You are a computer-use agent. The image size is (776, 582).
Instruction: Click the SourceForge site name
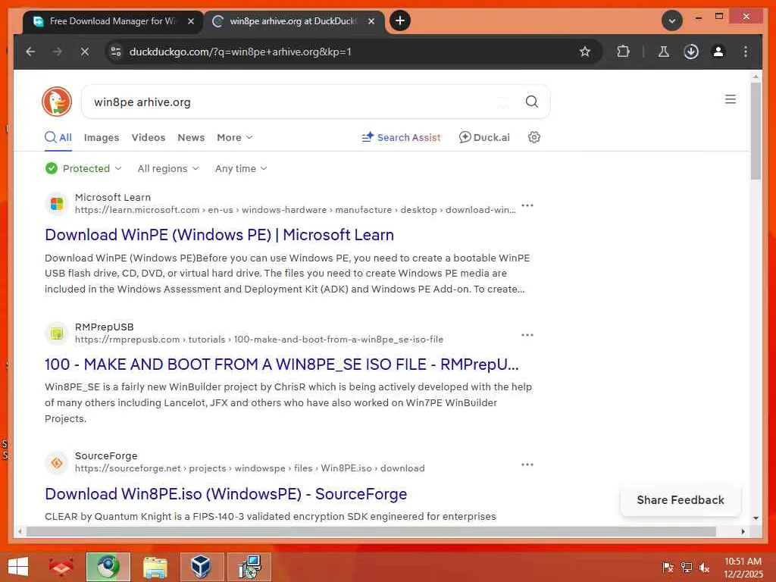pyautogui.click(x=106, y=455)
